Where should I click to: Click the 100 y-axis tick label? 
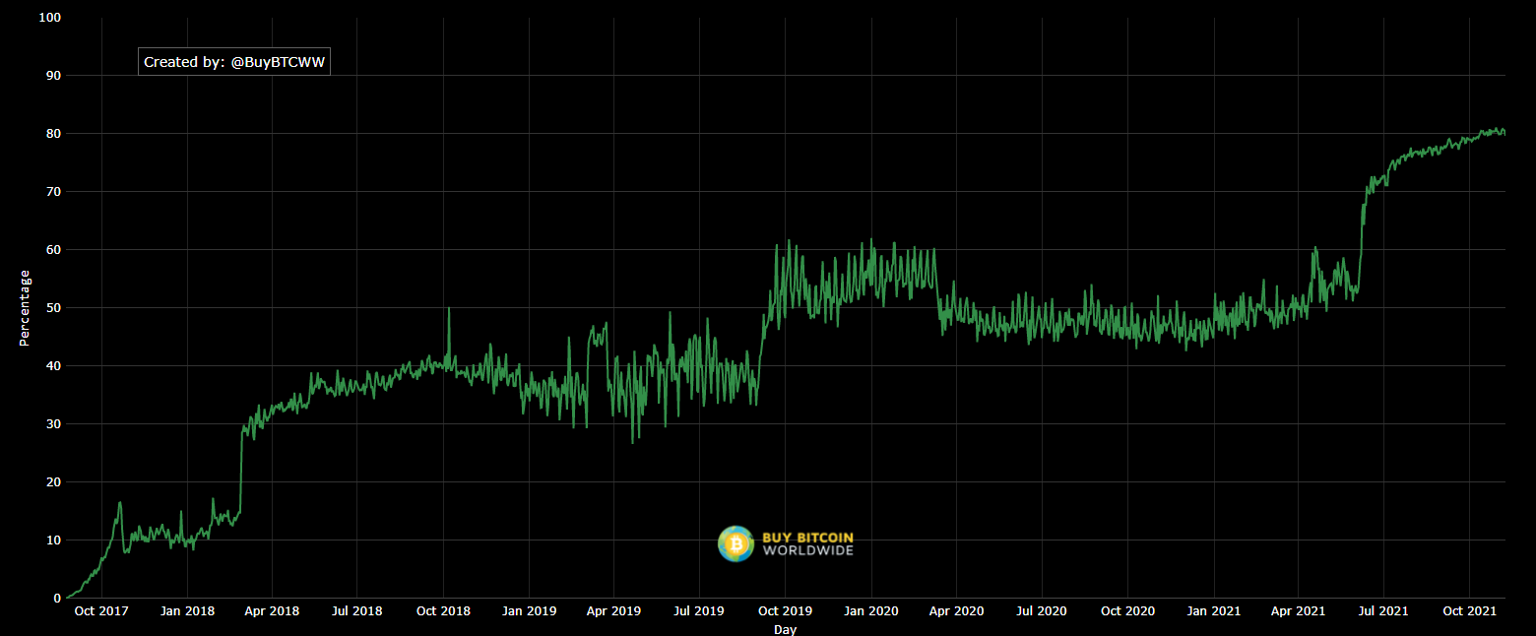pyautogui.click(x=47, y=18)
